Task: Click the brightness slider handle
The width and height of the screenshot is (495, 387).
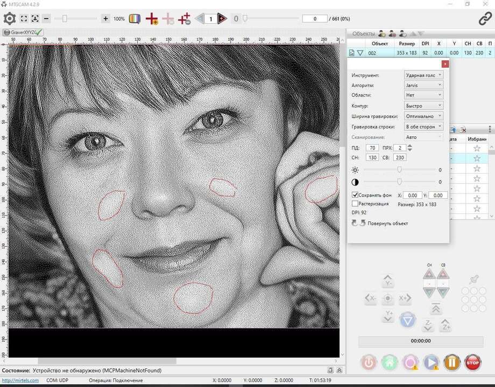Action: 399,170
